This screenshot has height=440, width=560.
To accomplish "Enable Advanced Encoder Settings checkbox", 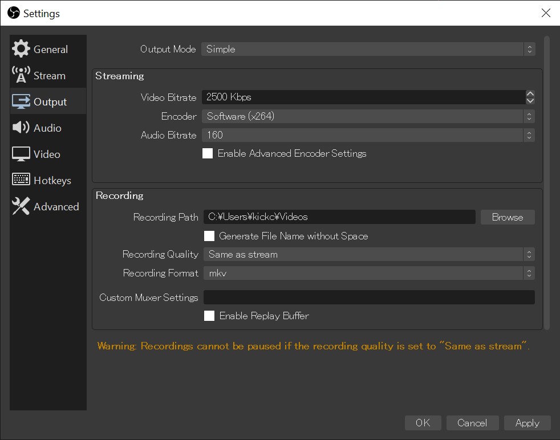I will point(208,153).
